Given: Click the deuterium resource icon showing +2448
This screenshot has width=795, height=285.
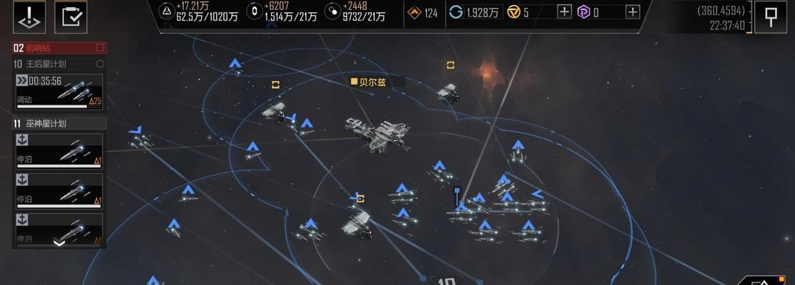Looking at the screenshot, I should click(332, 11).
